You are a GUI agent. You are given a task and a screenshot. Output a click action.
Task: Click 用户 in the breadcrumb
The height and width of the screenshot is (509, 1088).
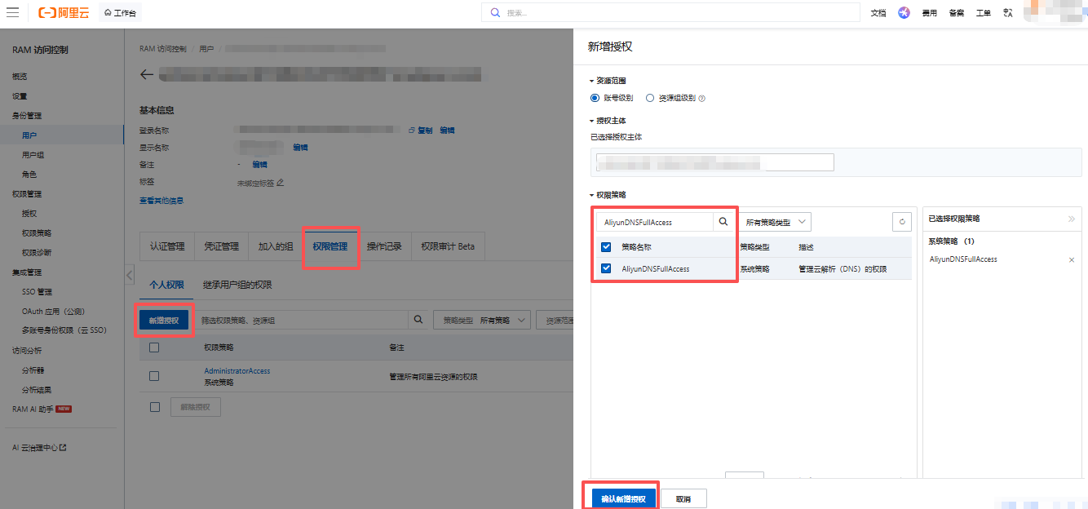point(206,49)
